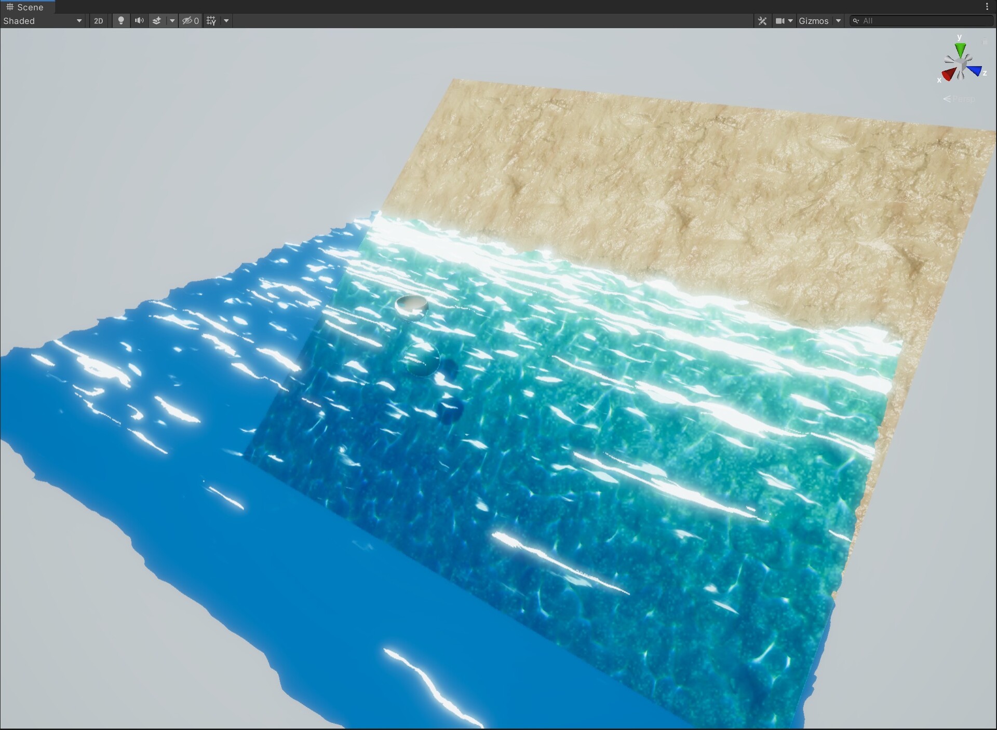The height and width of the screenshot is (730, 997).
Task: Open the component editor tools icon
Action: 762,21
